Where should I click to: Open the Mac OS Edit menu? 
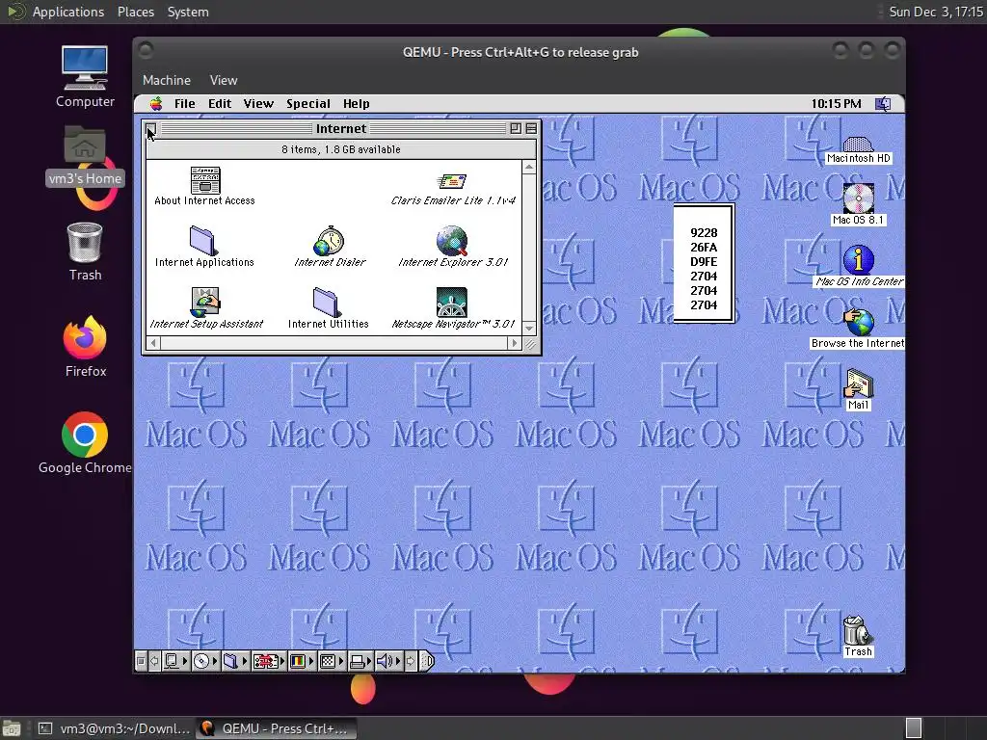coord(220,104)
